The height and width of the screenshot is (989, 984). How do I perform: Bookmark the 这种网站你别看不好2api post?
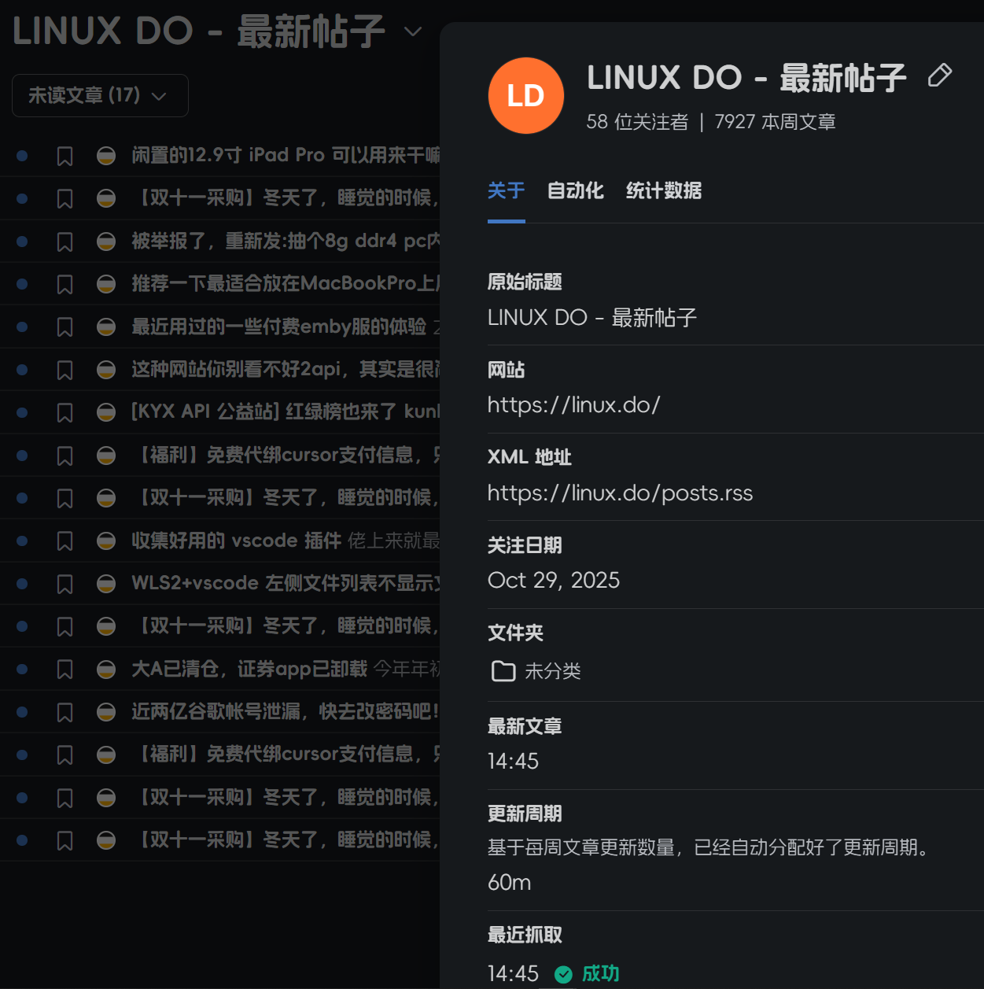[65, 370]
